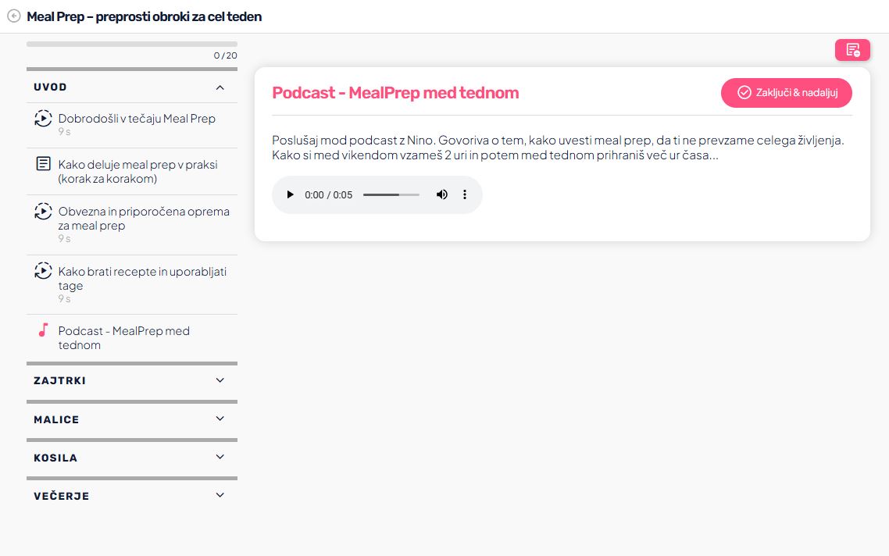The width and height of the screenshot is (889, 556).
Task: Open the notes icon button top right
Action: click(x=852, y=50)
